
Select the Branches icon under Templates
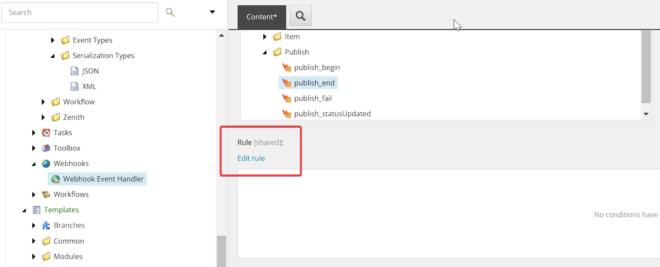(46, 225)
